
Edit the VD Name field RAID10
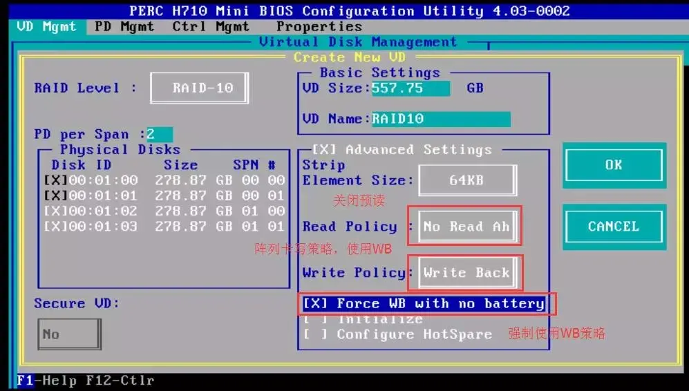[441, 119]
